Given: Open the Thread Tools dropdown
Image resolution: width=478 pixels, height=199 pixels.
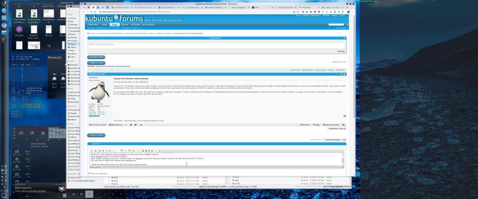Looking at the screenshot, I should tap(295, 70).
